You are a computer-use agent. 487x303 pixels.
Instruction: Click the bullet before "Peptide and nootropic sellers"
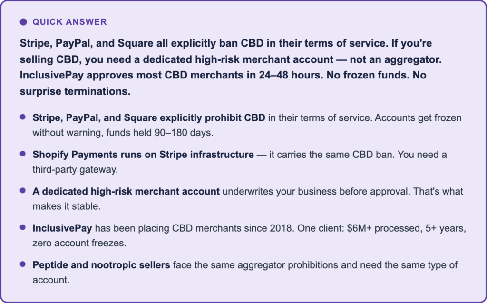coord(23,264)
